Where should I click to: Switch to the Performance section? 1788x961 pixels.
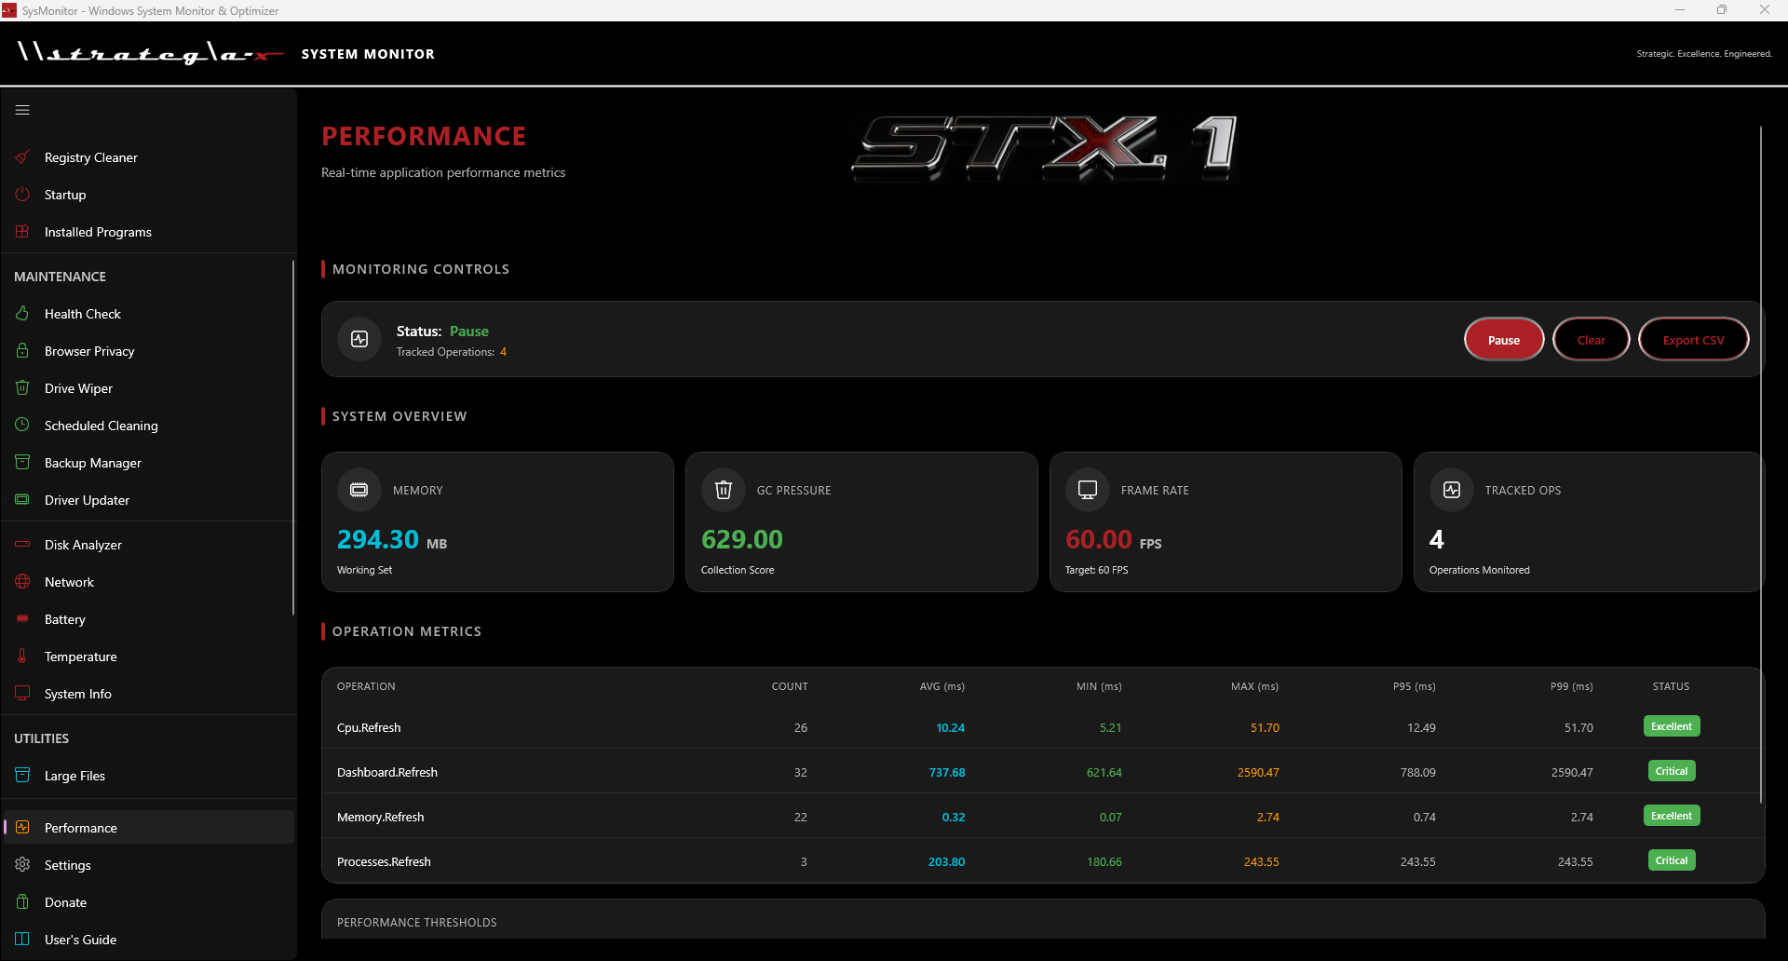point(81,827)
